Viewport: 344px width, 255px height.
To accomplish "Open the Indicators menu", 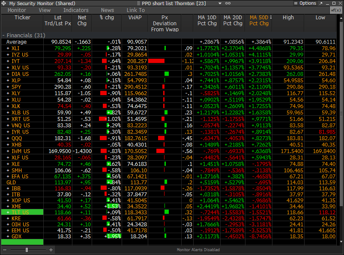I will pos(76,10).
